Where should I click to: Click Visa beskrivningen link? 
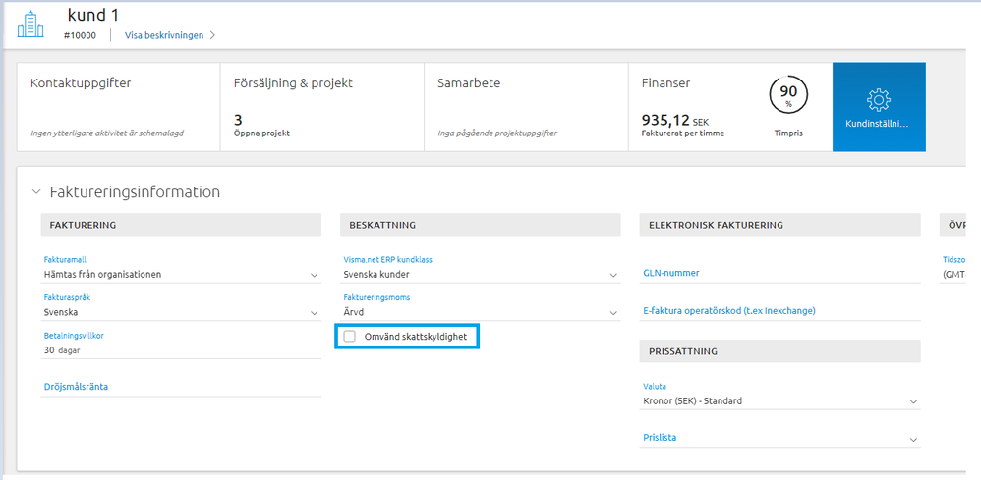(163, 35)
